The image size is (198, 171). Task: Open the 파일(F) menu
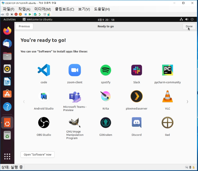[9, 9]
